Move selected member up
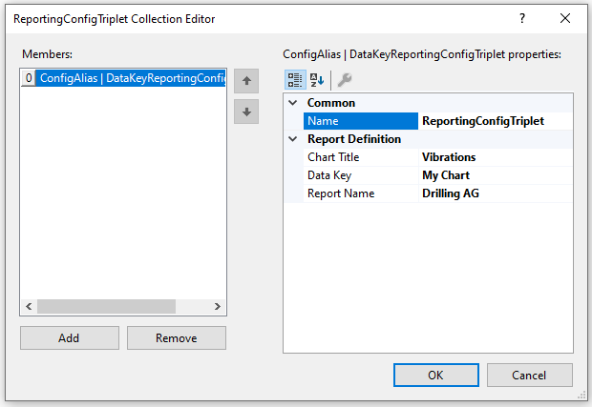This screenshot has width=592, height=407. 246,81
